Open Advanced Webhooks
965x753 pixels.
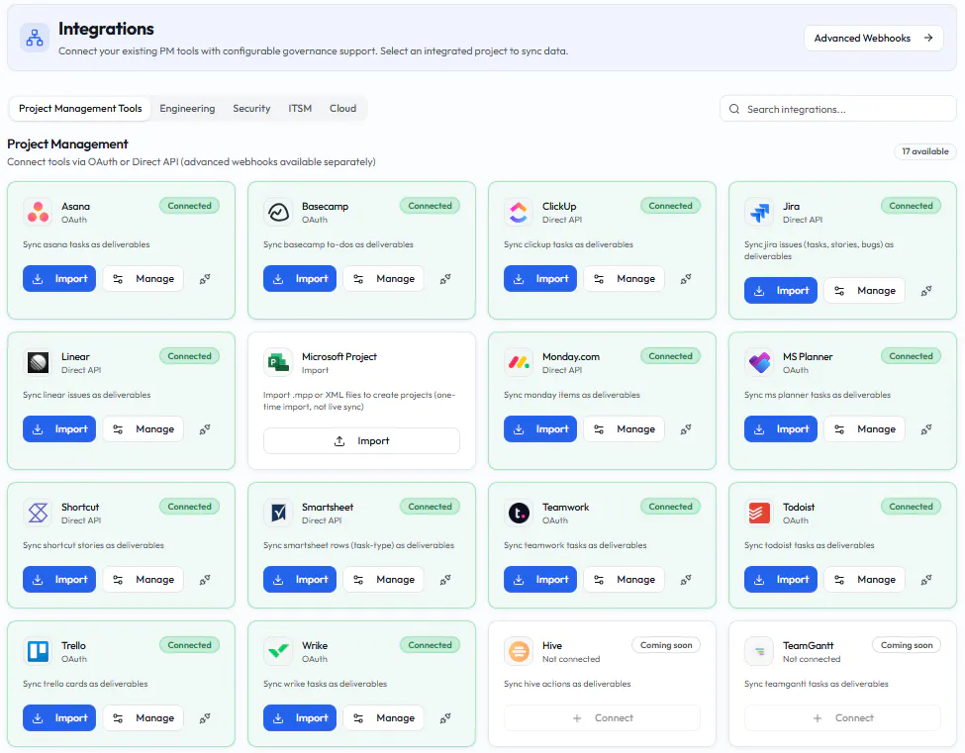click(873, 39)
